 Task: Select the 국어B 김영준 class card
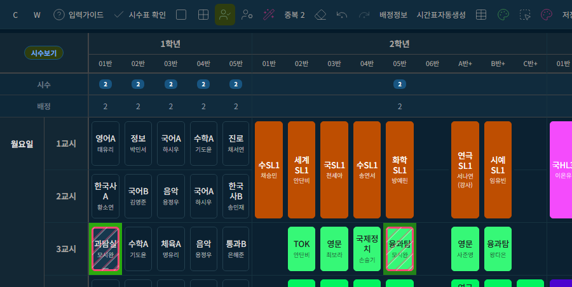click(x=138, y=196)
